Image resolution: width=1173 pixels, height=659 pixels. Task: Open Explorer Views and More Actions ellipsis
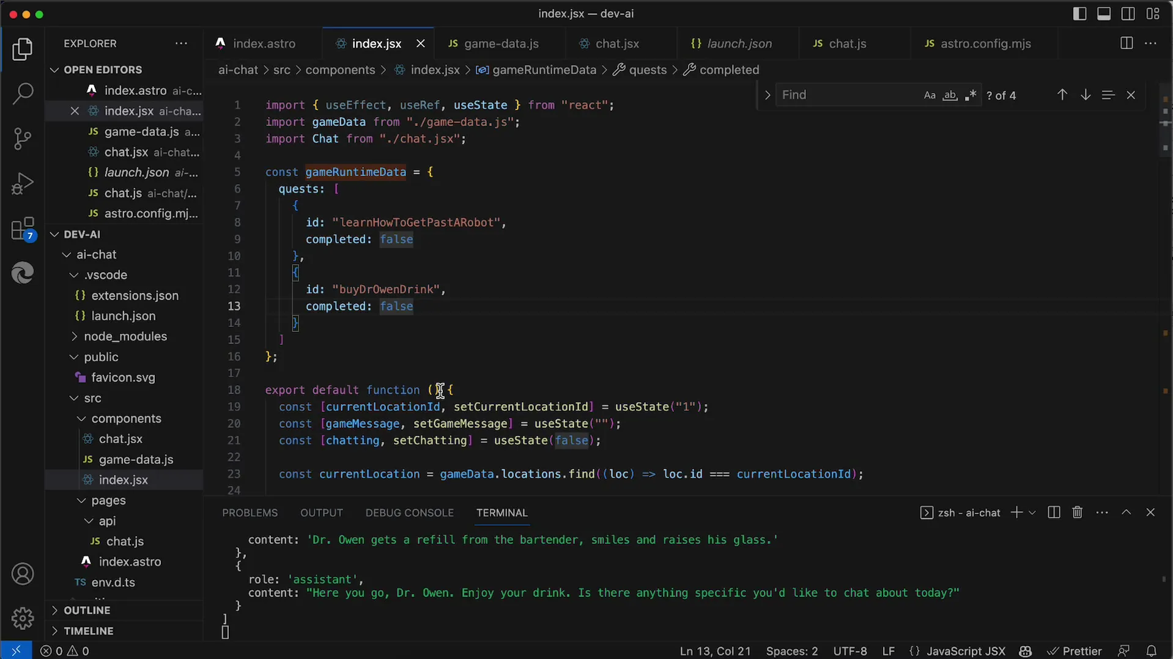(x=181, y=43)
